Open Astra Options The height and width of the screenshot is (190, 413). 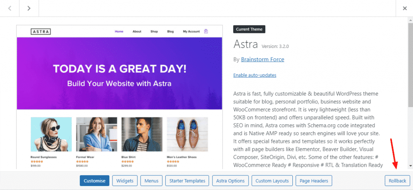(230, 180)
